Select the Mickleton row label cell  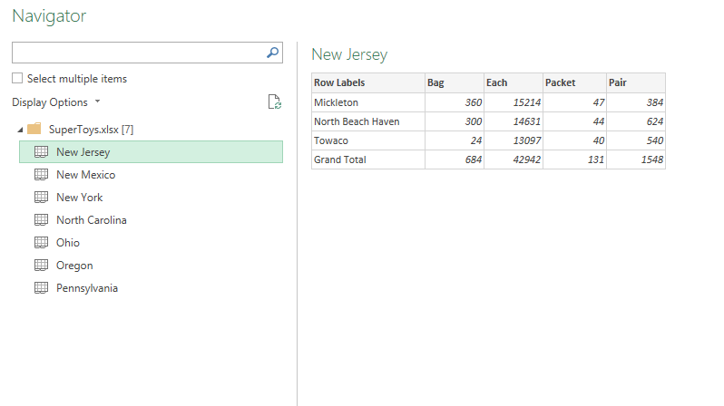[368, 102]
